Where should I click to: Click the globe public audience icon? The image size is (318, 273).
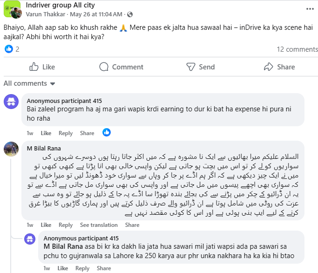coord(130,14)
